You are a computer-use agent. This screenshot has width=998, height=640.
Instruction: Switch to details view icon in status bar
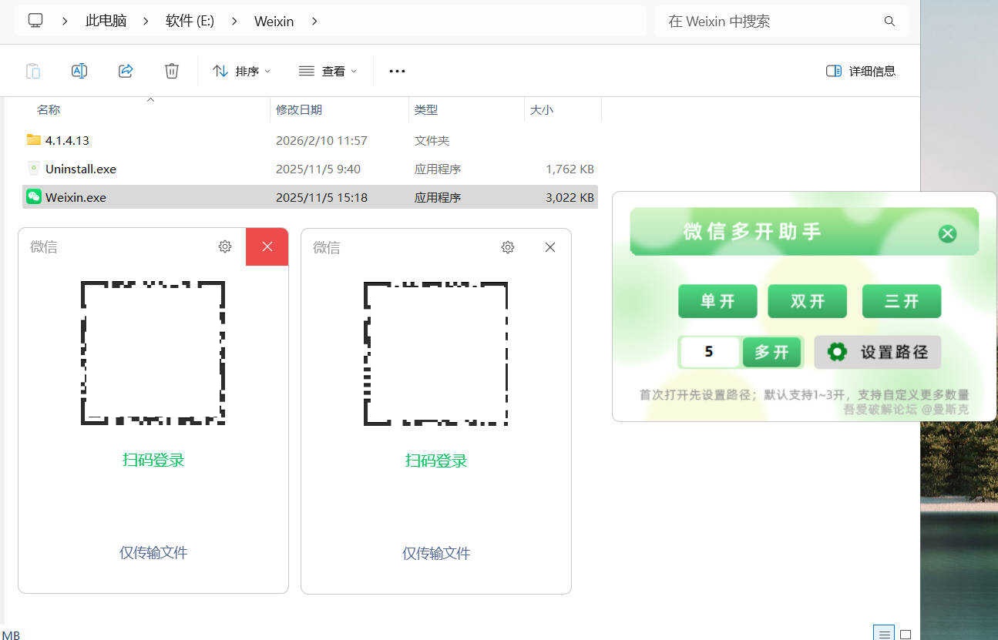point(884,633)
